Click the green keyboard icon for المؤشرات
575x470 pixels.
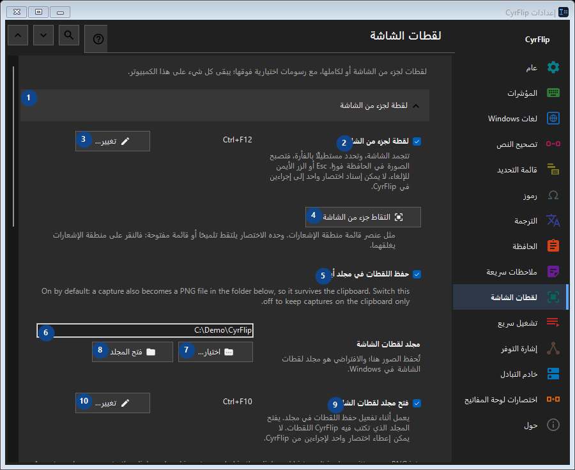click(x=553, y=93)
